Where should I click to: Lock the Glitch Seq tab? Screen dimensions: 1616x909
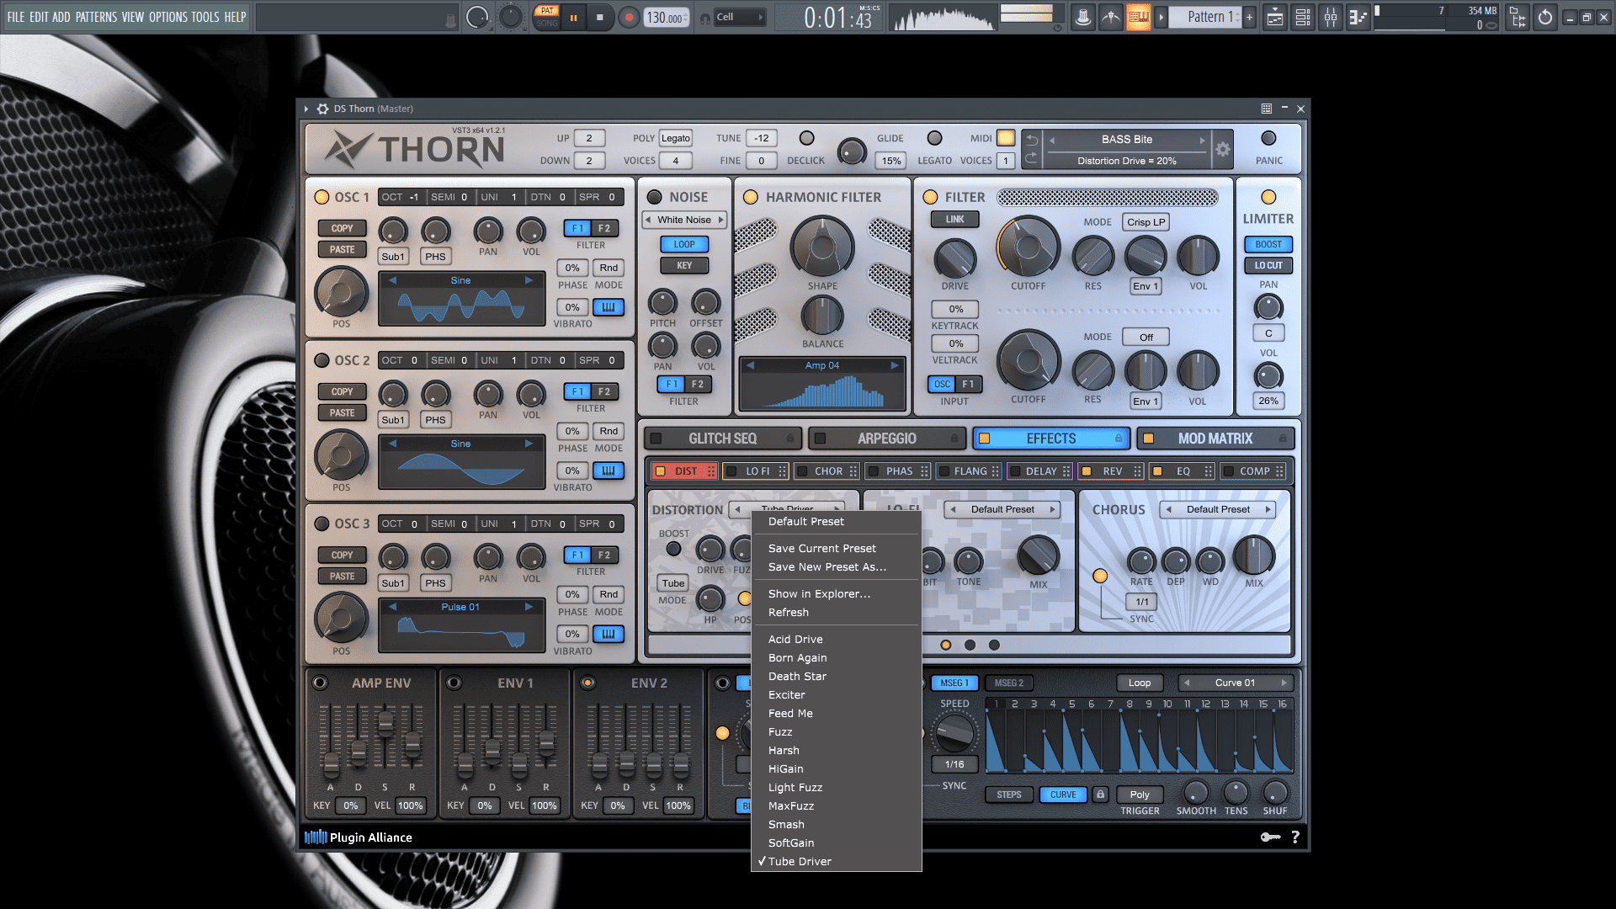(789, 439)
